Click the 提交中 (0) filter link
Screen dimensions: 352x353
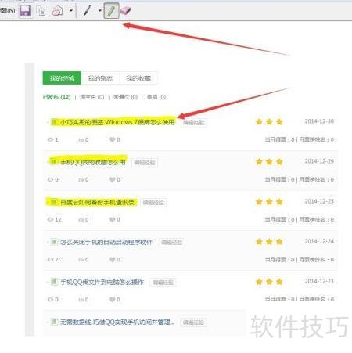(92, 97)
